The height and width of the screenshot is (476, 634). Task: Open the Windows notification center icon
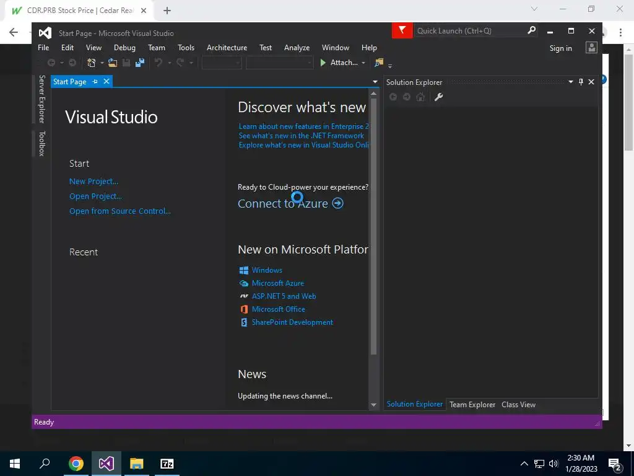coord(615,464)
